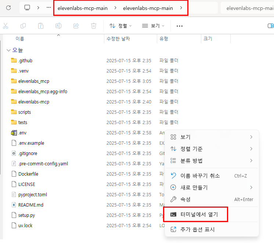Open 정렬 기준 submenu in context menu
The width and height of the screenshot is (274, 243).
[212, 149]
